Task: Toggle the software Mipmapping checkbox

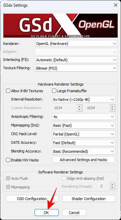Action: pyautogui.click(x=8, y=187)
